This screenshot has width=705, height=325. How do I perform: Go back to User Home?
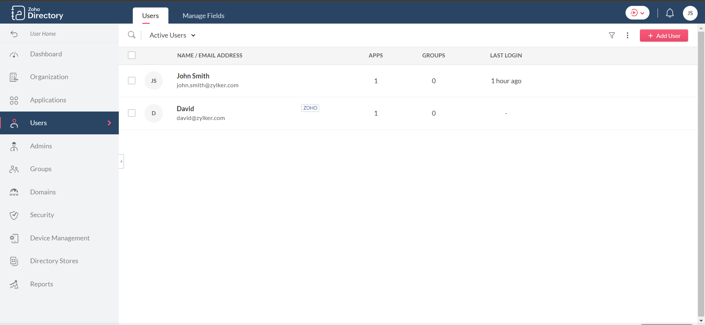pos(43,34)
